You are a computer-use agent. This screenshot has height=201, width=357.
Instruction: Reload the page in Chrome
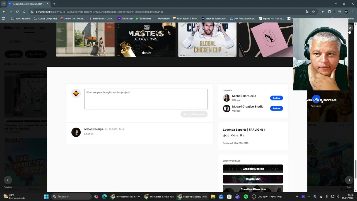tap(17, 12)
